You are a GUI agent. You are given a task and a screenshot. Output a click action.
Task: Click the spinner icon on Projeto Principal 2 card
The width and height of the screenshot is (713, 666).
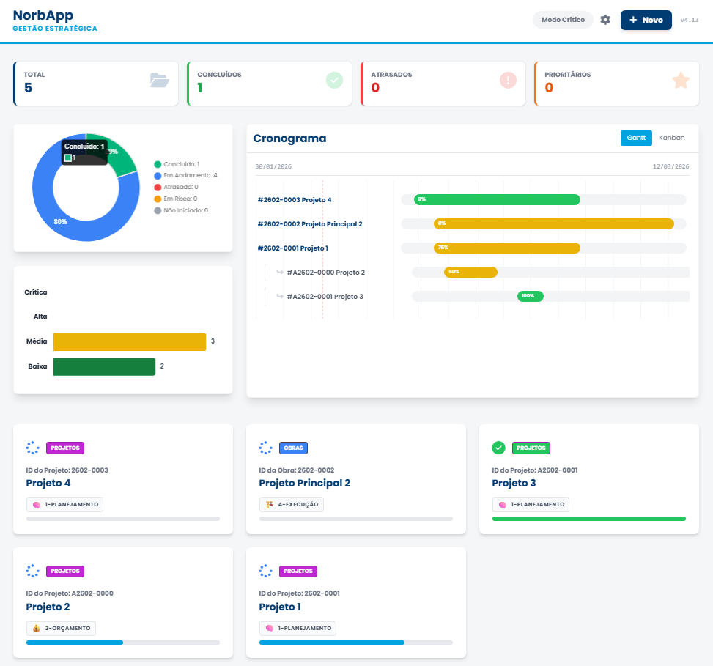tap(265, 448)
